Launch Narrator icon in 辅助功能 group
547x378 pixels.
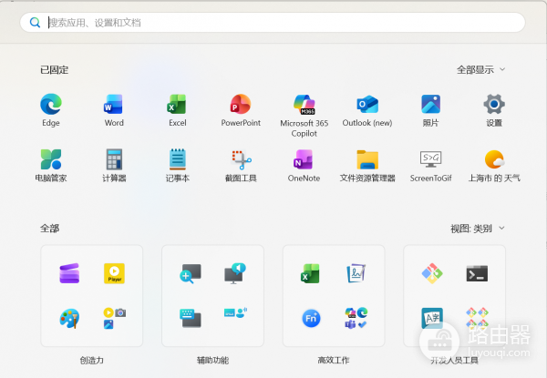(x=235, y=273)
